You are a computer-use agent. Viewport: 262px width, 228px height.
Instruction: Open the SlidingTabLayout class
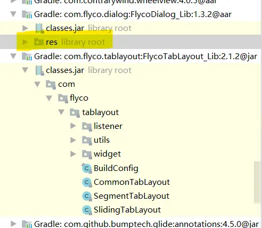point(127,210)
